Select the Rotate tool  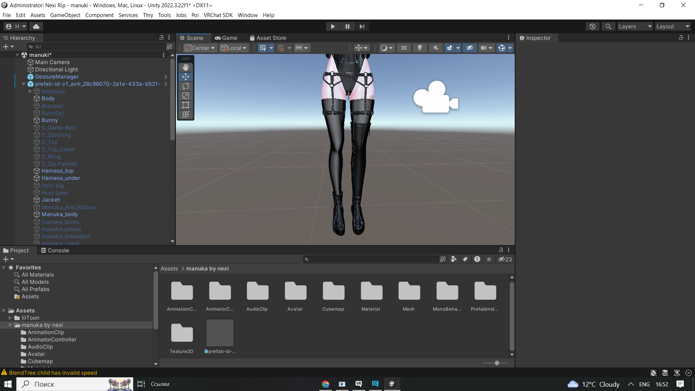click(186, 86)
